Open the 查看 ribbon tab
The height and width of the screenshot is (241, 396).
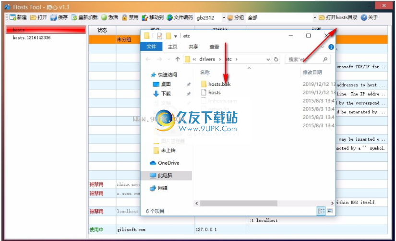(x=214, y=47)
